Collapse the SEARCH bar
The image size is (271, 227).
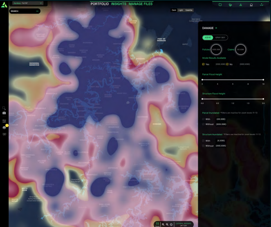[38, 11]
